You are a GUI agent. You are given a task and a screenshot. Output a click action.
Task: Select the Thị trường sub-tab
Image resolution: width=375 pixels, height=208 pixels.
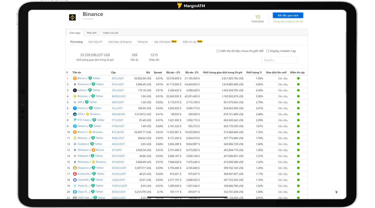(x=76, y=42)
